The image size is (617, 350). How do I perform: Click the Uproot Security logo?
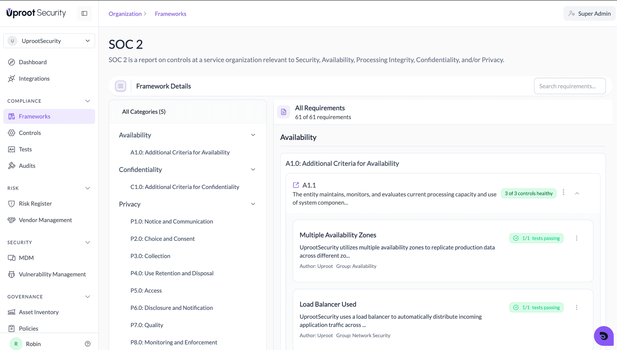tap(36, 13)
